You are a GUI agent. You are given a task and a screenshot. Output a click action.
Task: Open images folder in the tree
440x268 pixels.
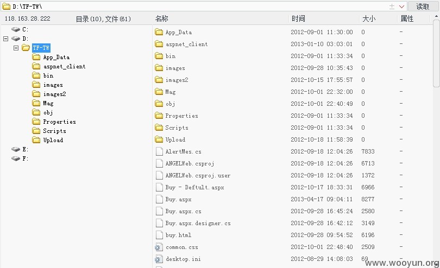53,85
